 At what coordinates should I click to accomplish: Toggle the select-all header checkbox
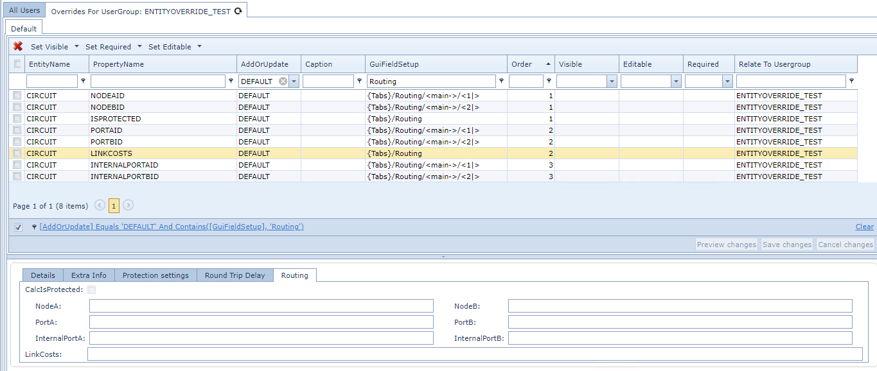pyautogui.click(x=17, y=64)
